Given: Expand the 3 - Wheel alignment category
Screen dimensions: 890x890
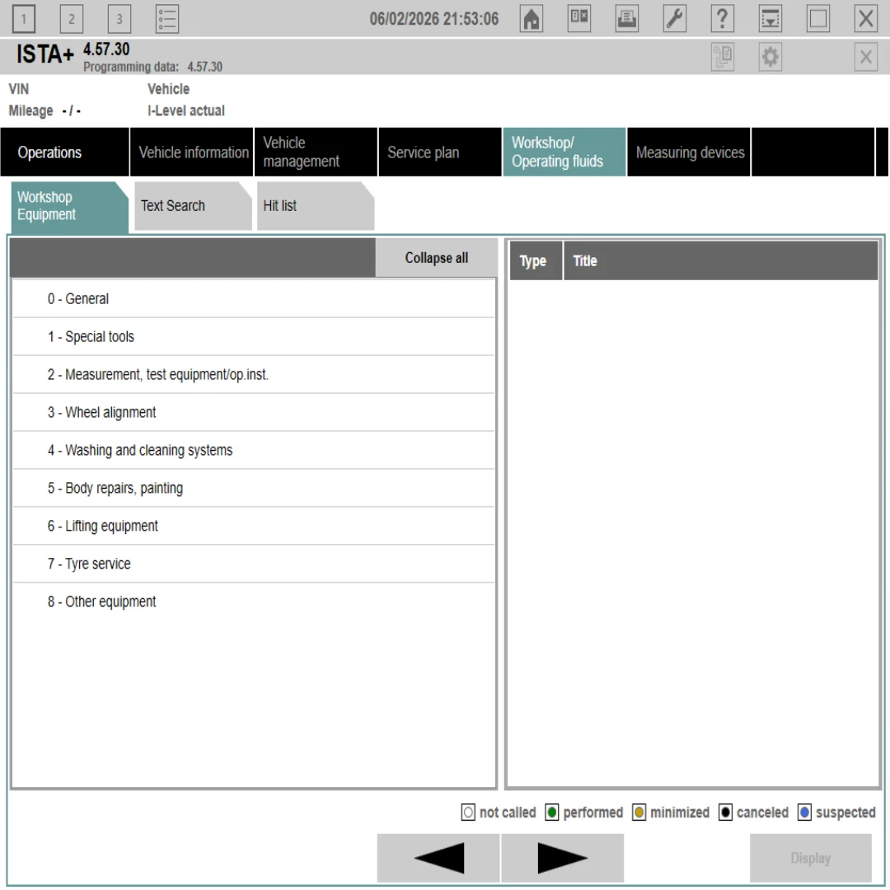Looking at the screenshot, I should pos(254,412).
